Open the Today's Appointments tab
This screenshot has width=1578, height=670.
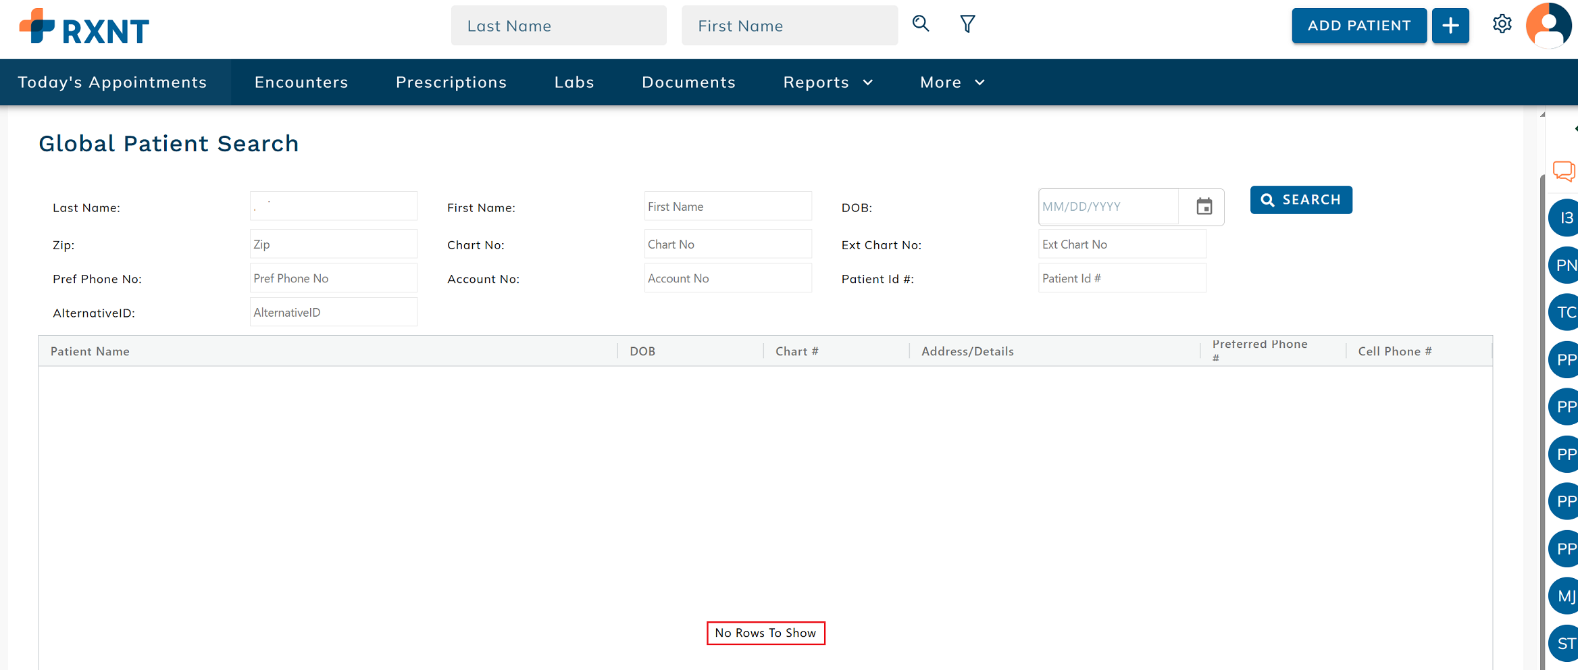[112, 82]
